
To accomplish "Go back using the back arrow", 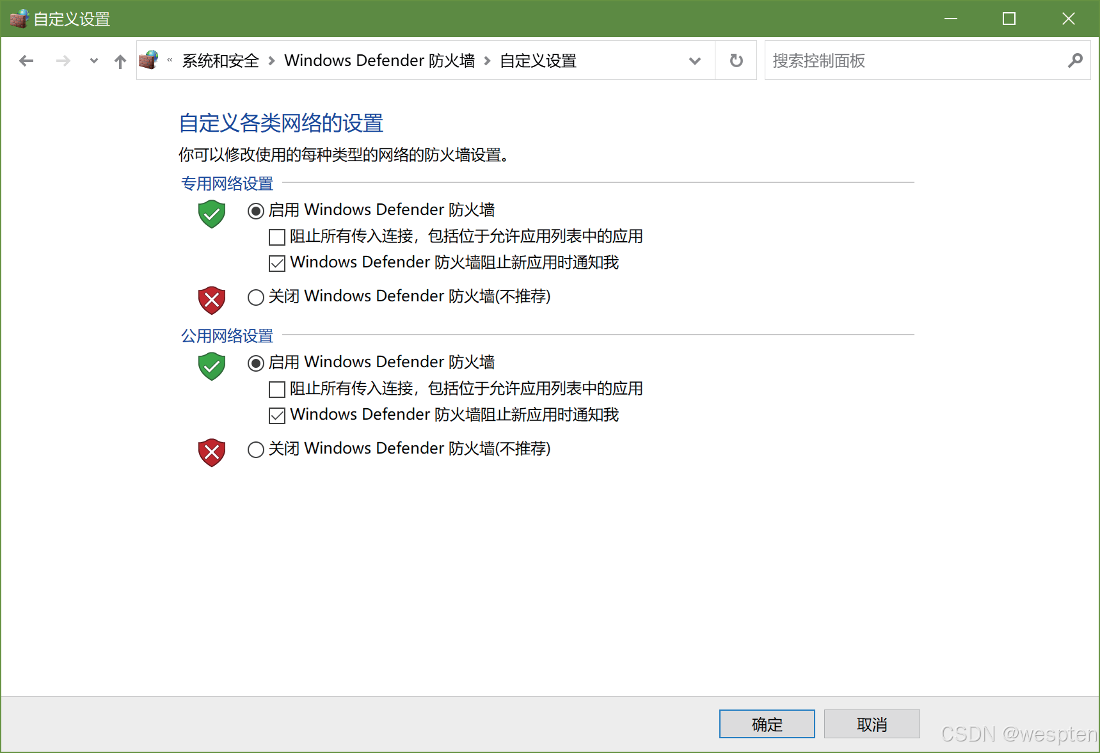I will [x=26, y=61].
